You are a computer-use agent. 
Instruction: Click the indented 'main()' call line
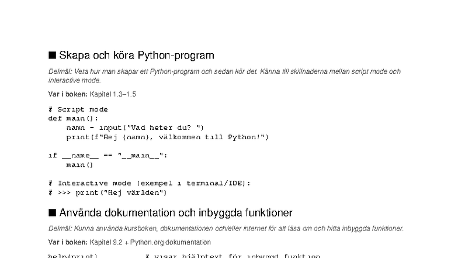pos(79,165)
